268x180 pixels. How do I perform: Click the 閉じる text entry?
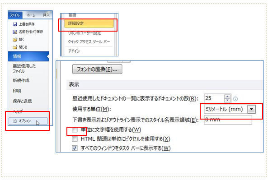(23, 47)
